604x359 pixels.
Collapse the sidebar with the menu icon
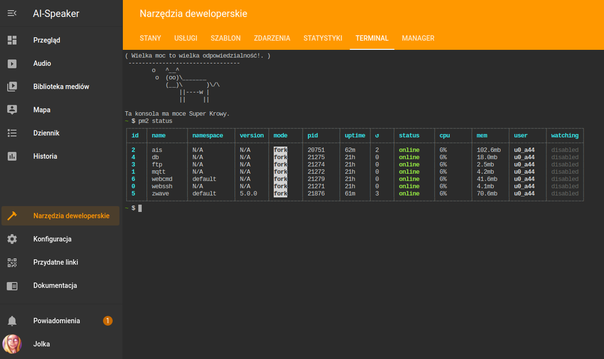(x=12, y=14)
